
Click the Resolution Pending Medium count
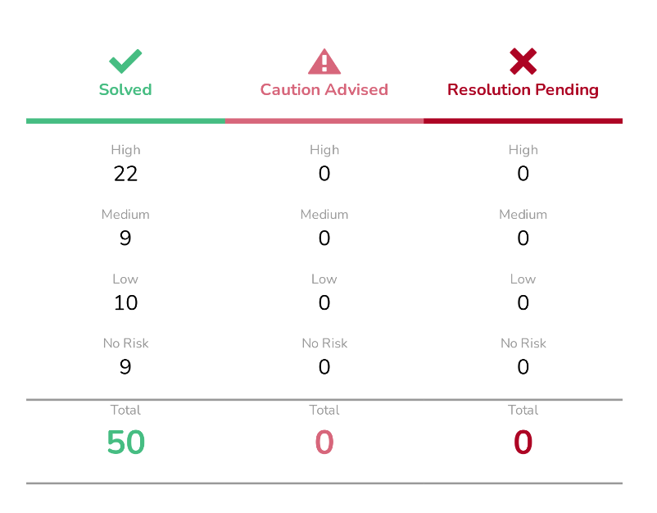pos(523,238)
